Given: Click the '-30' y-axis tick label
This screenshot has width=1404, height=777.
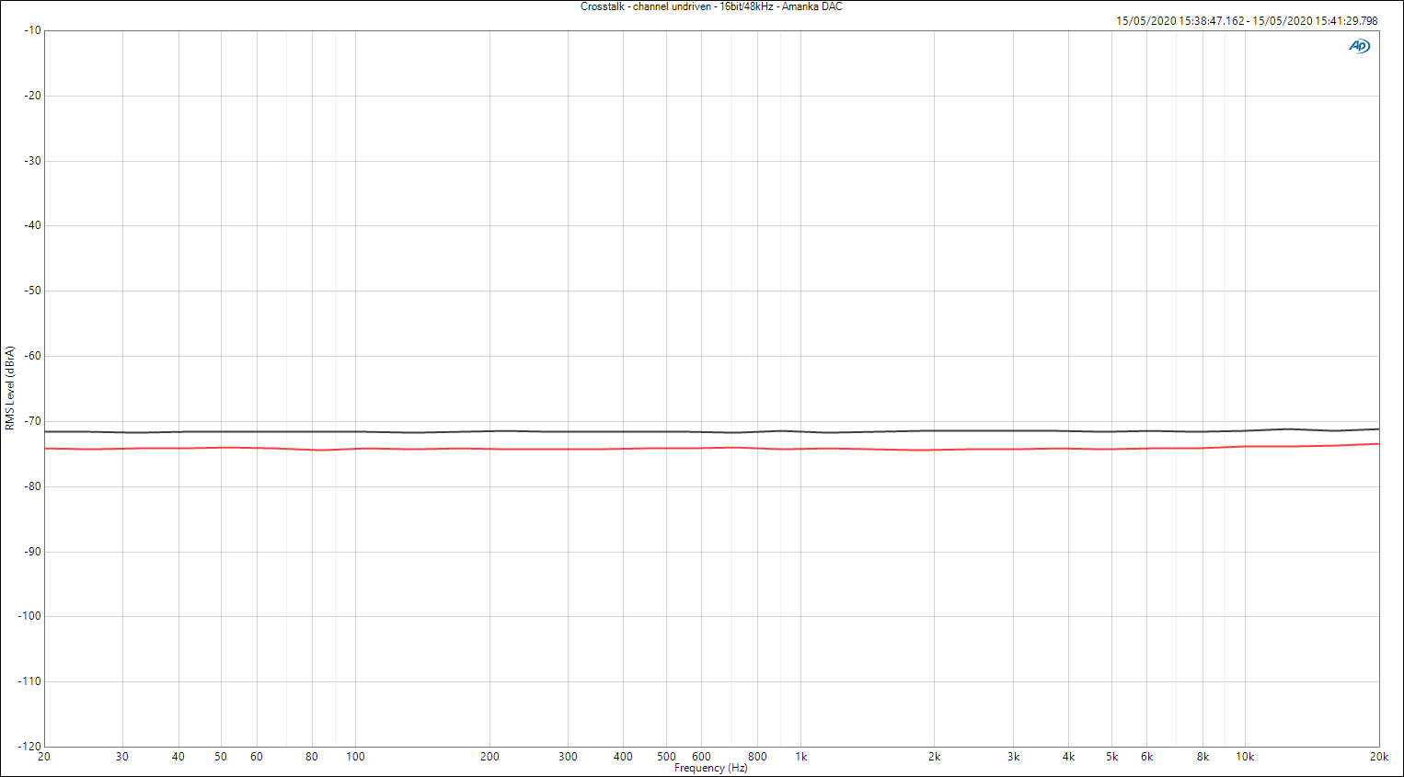Looking at the screenshot, I should 33,161.
